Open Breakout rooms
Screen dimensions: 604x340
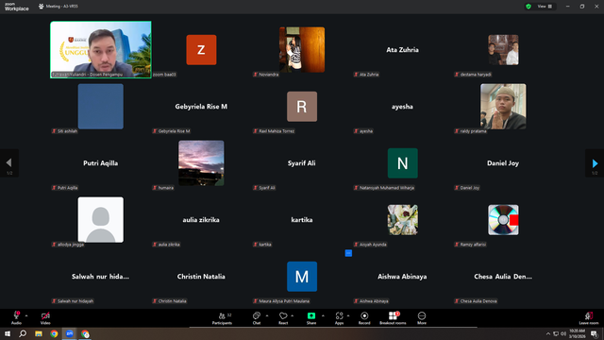[393, 318]
